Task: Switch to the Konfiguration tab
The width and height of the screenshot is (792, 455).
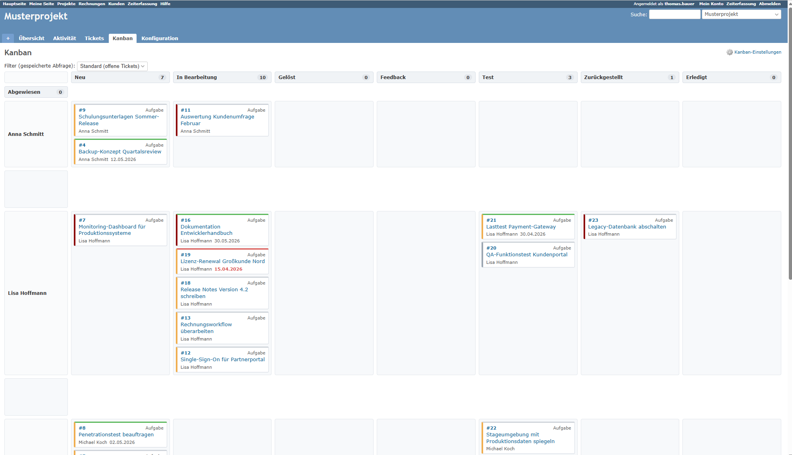Action: pyautogui.click(x=160, y=38)
